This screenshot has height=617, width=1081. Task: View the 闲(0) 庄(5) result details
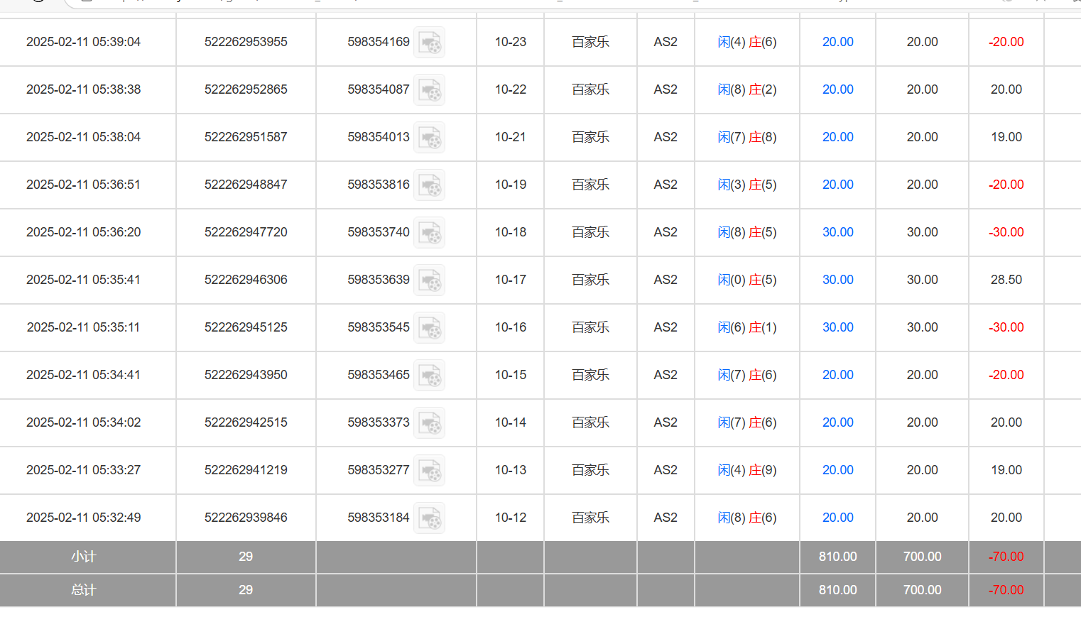[x=746, y=280]
